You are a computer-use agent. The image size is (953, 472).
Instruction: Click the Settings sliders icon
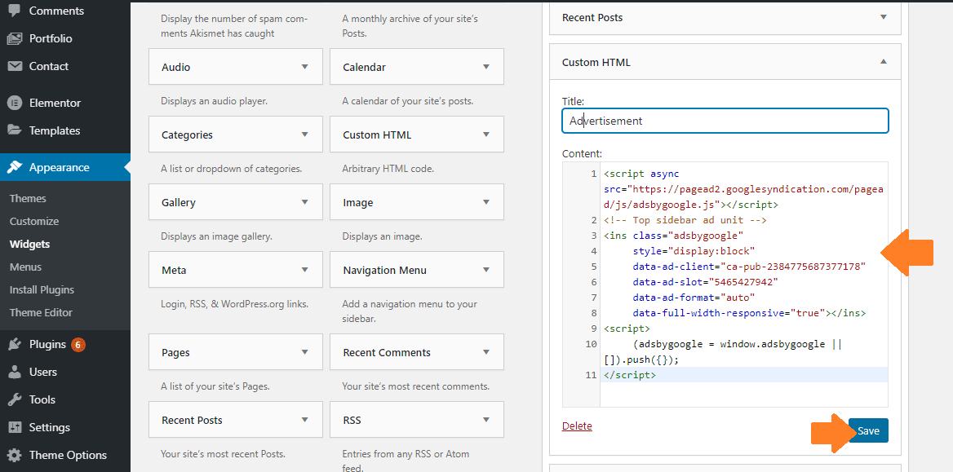[15, 427]
